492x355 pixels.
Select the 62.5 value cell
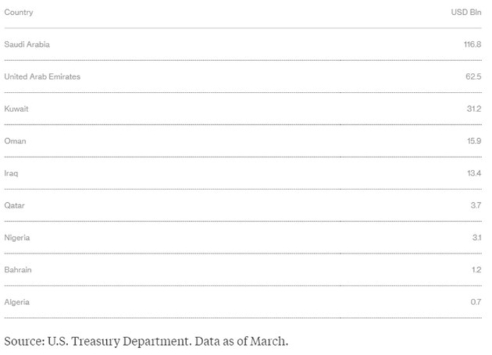473,76
